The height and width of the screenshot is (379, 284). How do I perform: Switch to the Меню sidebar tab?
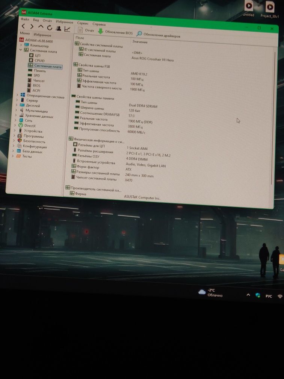(x=25, y=33)
